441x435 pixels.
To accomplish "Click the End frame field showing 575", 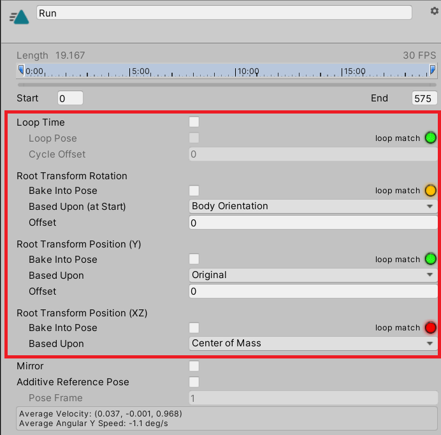I will pos(424,98).
